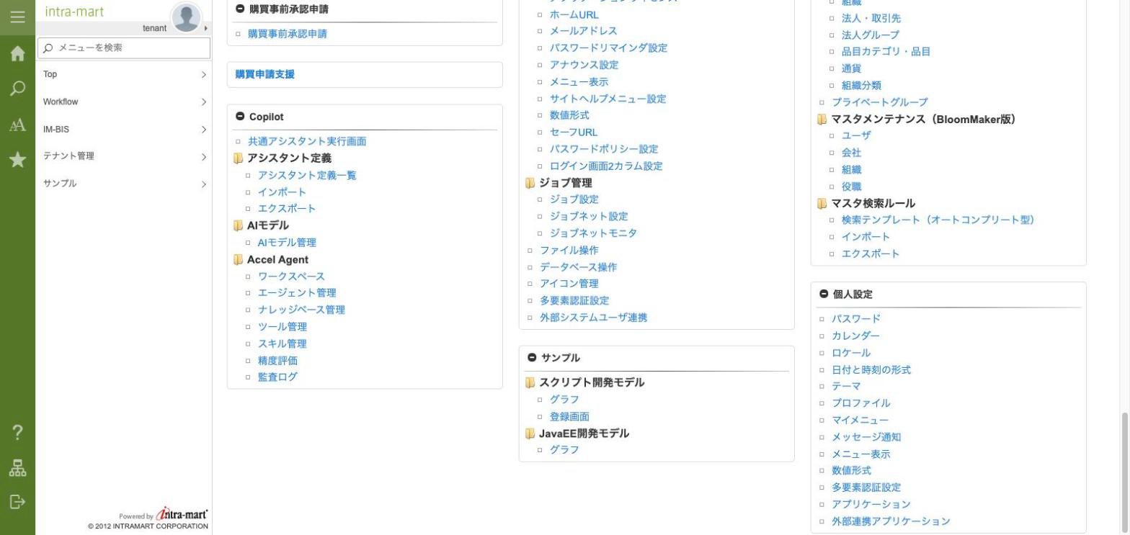Click the ジョブ管理 folder icon
Image resolution: width=1130 pixels, height=535 pixels.
[x=530, y=183]
